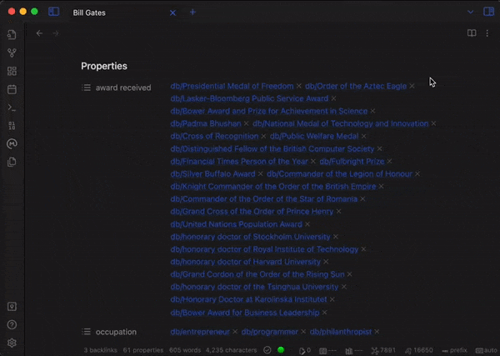Screen dimensions: 500x356
Task: Click 605 words in status bar
Action: (x=185, y=350)
